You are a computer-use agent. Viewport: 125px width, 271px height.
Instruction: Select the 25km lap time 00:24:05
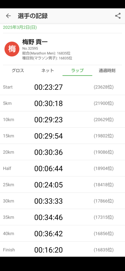49,185
